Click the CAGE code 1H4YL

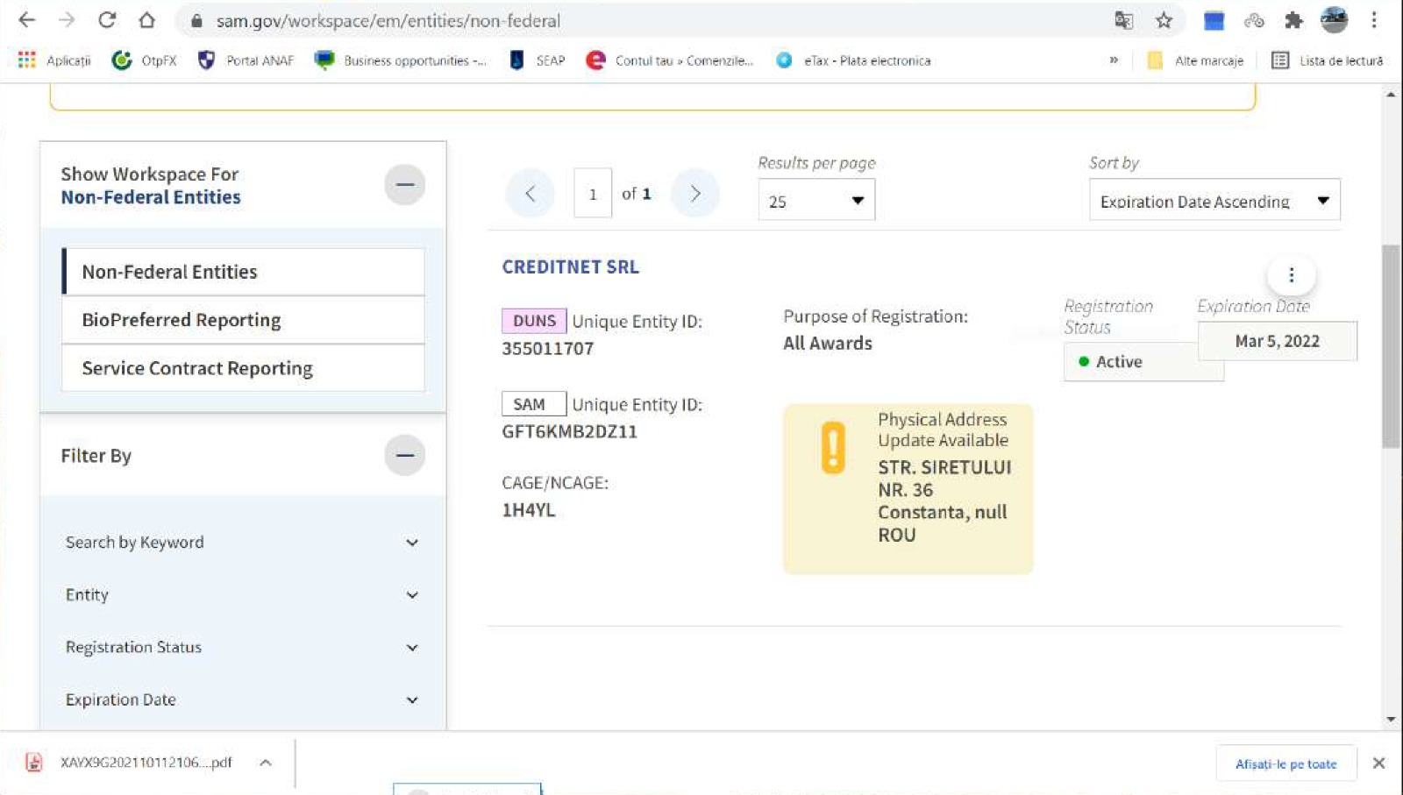[x=529, y=510]
